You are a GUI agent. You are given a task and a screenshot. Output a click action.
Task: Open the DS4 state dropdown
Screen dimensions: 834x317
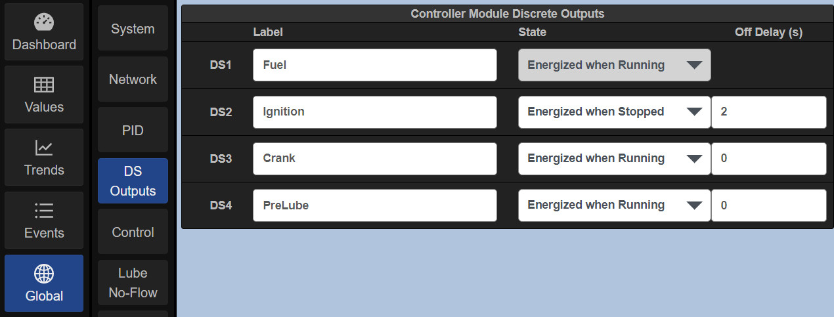[x=614, y=205]
